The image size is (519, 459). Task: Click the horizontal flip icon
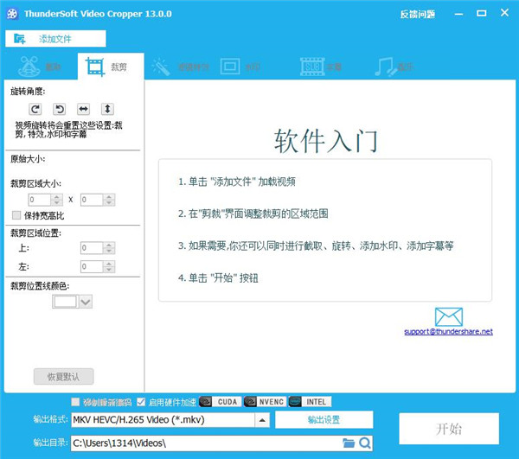click(x=83, y=109)
